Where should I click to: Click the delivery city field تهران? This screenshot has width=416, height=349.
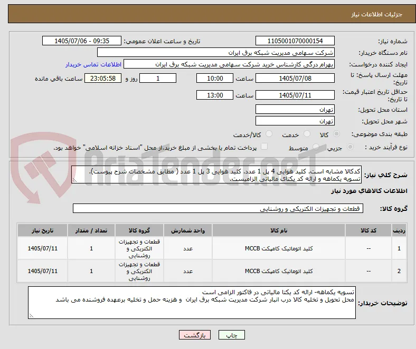click(x=295, y=121)
